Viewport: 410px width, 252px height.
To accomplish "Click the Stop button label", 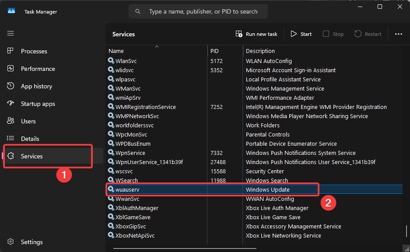I will click(x=338, y=34).
